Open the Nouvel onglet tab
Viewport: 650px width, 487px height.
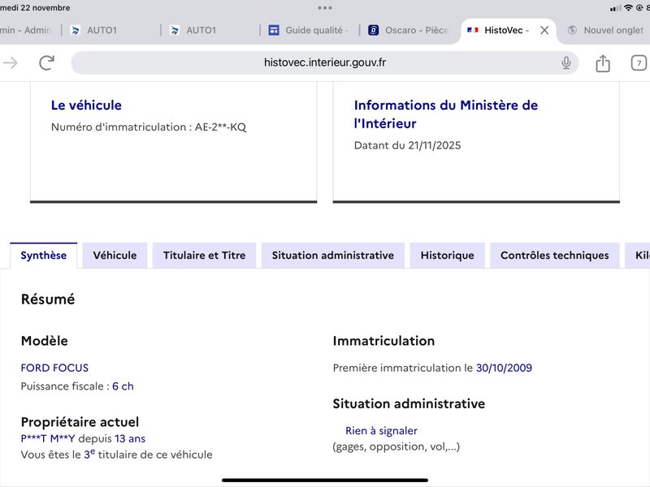click(x=605, y=30)
